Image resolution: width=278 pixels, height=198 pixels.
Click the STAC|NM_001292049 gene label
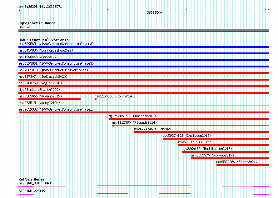[35, 183]
